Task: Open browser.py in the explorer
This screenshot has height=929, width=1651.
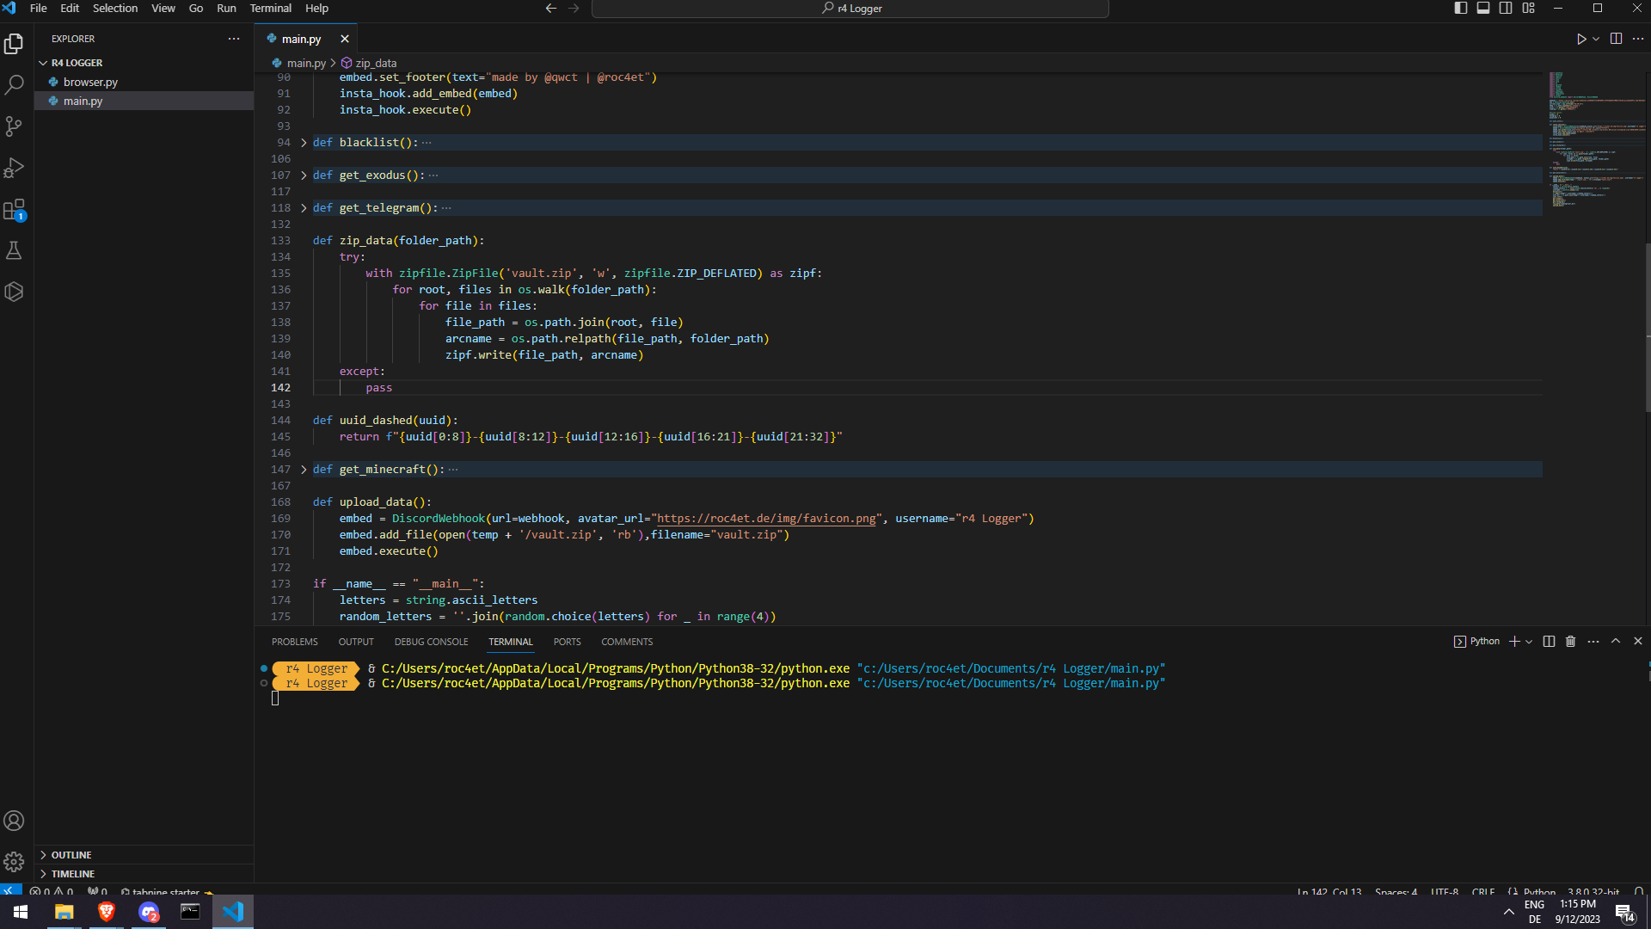Action: click(x=90, y=82)
